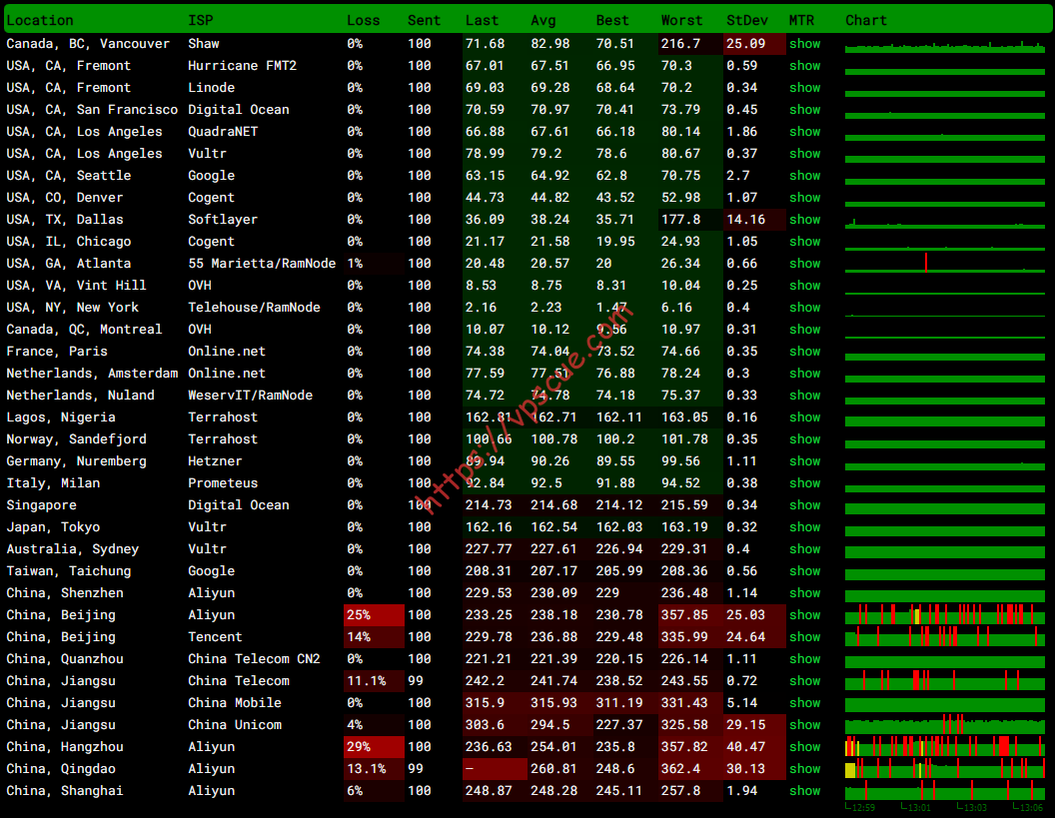Viewport: 1055px width, 818px height.
Task: Show MTR for Japan, Tokyo Vultr
Action: [804, 527]
